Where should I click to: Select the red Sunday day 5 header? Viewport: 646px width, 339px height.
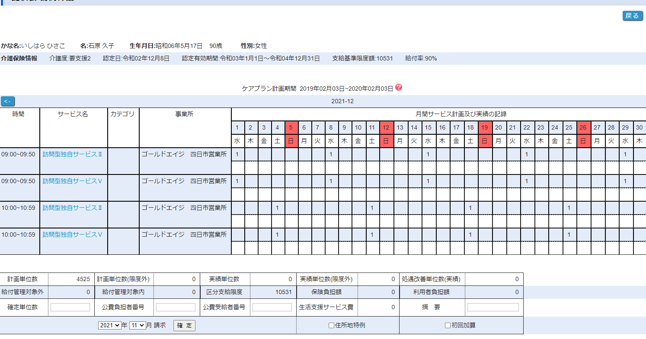pos(291,127)
